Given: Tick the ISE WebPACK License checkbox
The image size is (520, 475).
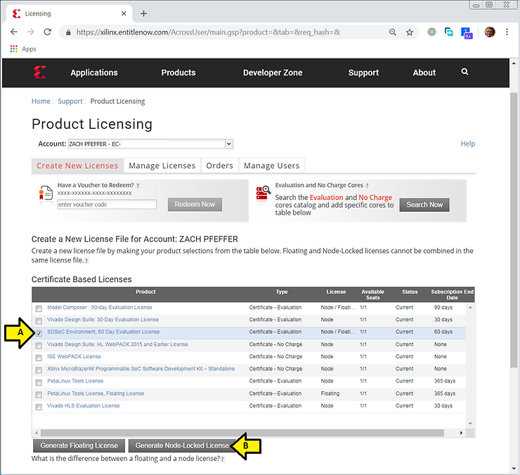Looking at the screenshot, I should (39, 357).
